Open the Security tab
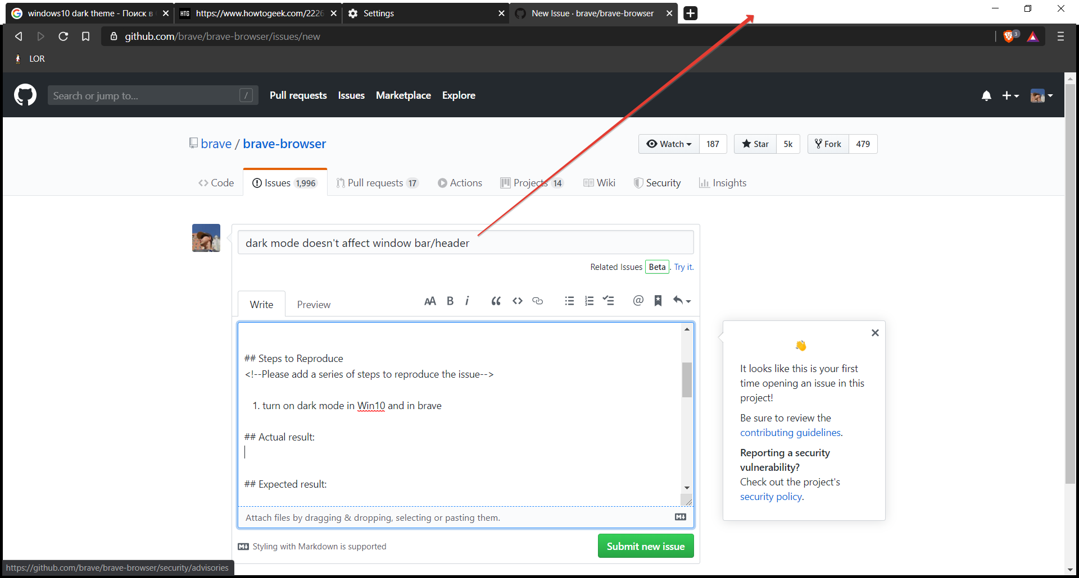 657,183
